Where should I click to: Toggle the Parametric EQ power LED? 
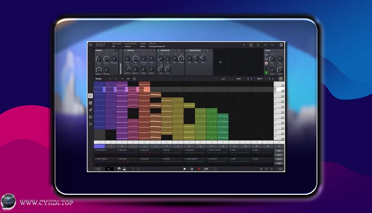click(187, 51)
